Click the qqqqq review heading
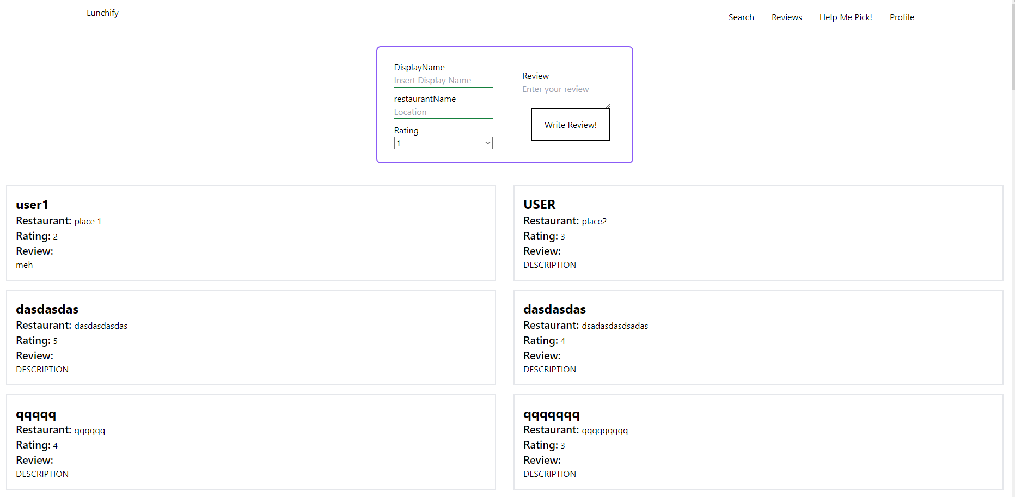 pos(36,414)
